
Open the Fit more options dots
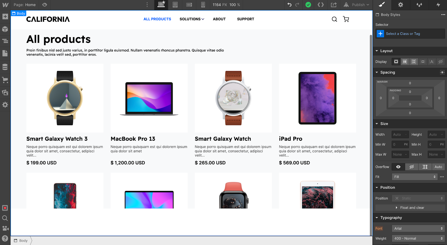(442, 177)
